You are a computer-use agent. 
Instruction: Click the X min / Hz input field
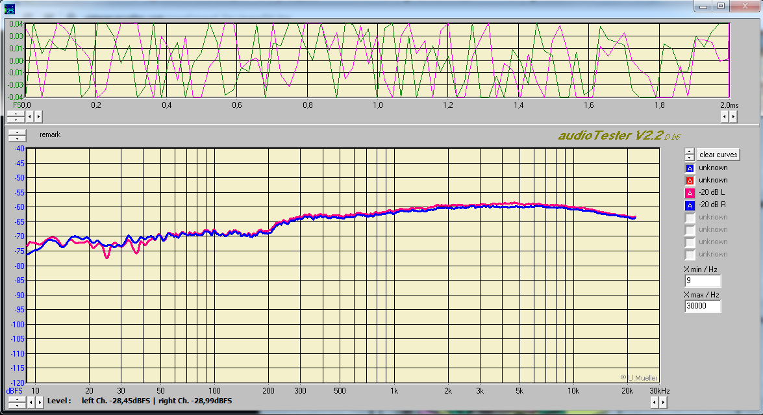point(703,281)
